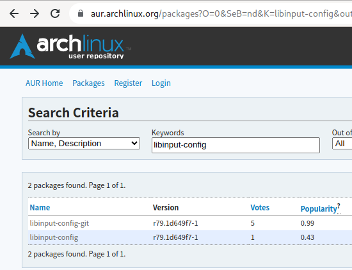This screenshot has height=270, width=352.
Task: Select the Version column header
Action: (166, 207)
